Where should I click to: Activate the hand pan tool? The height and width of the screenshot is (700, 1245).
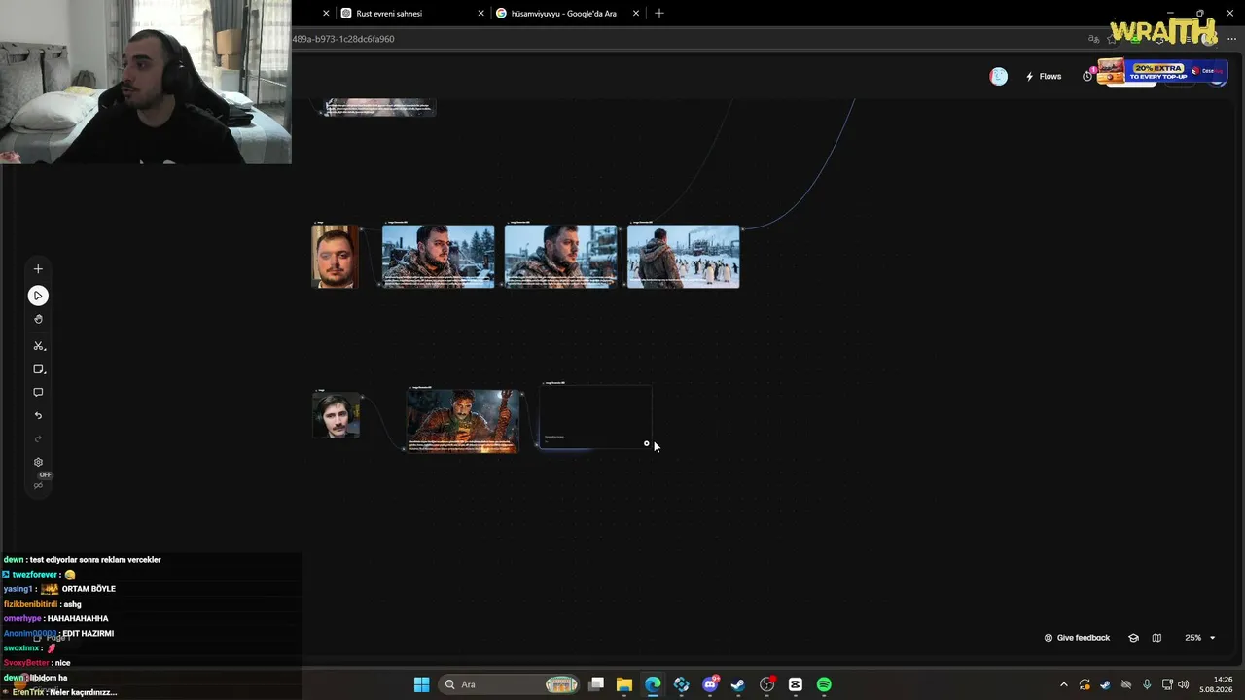click(38, 319)
